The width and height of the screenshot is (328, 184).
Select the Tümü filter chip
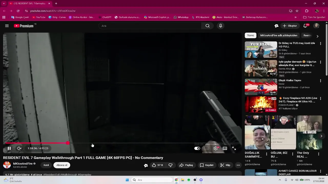pos(250,36)
